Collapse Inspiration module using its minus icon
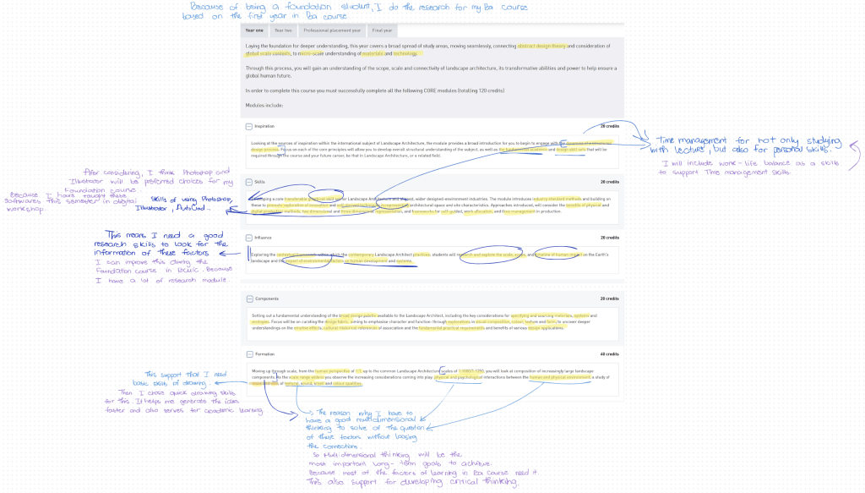The width and height of the screenshot is (865, 493). coord(248,126)
